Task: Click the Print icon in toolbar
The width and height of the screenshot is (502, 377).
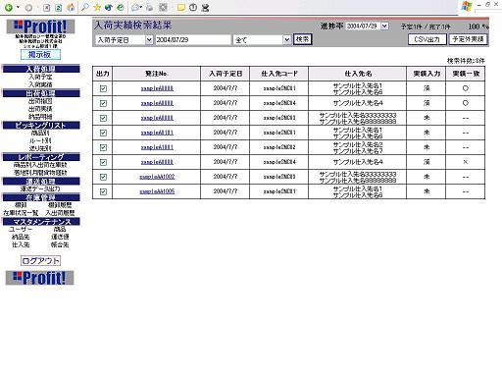Action: [150, 7]
